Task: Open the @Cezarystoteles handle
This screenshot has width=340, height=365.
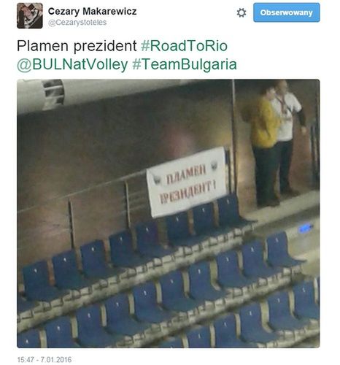Action: coord(77,23)
